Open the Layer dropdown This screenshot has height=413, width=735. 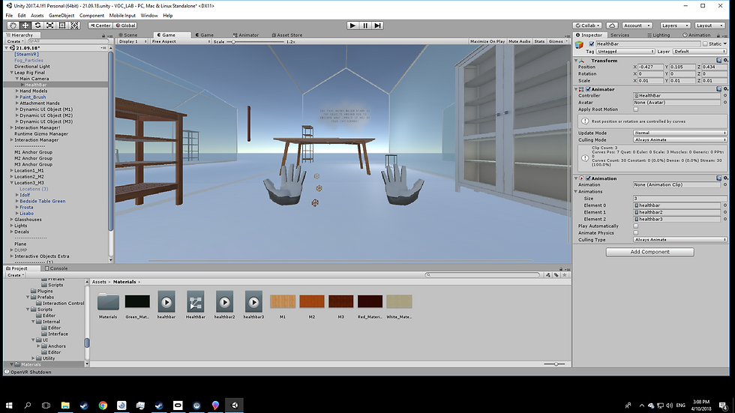coord(699,52)
